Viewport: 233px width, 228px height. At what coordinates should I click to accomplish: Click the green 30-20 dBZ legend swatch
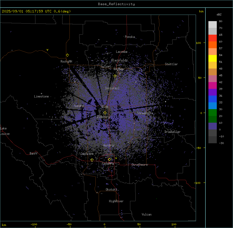point(212,113)
